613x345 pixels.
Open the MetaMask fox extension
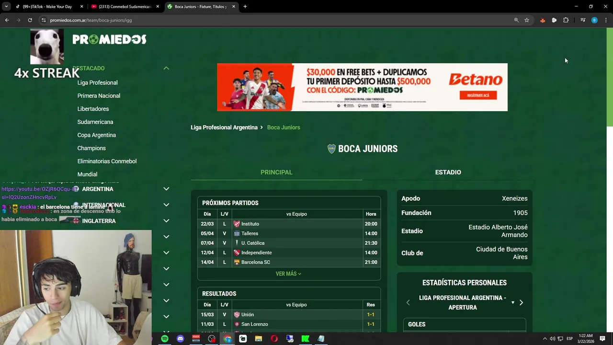pyautogui.click(x=543, y=20)
